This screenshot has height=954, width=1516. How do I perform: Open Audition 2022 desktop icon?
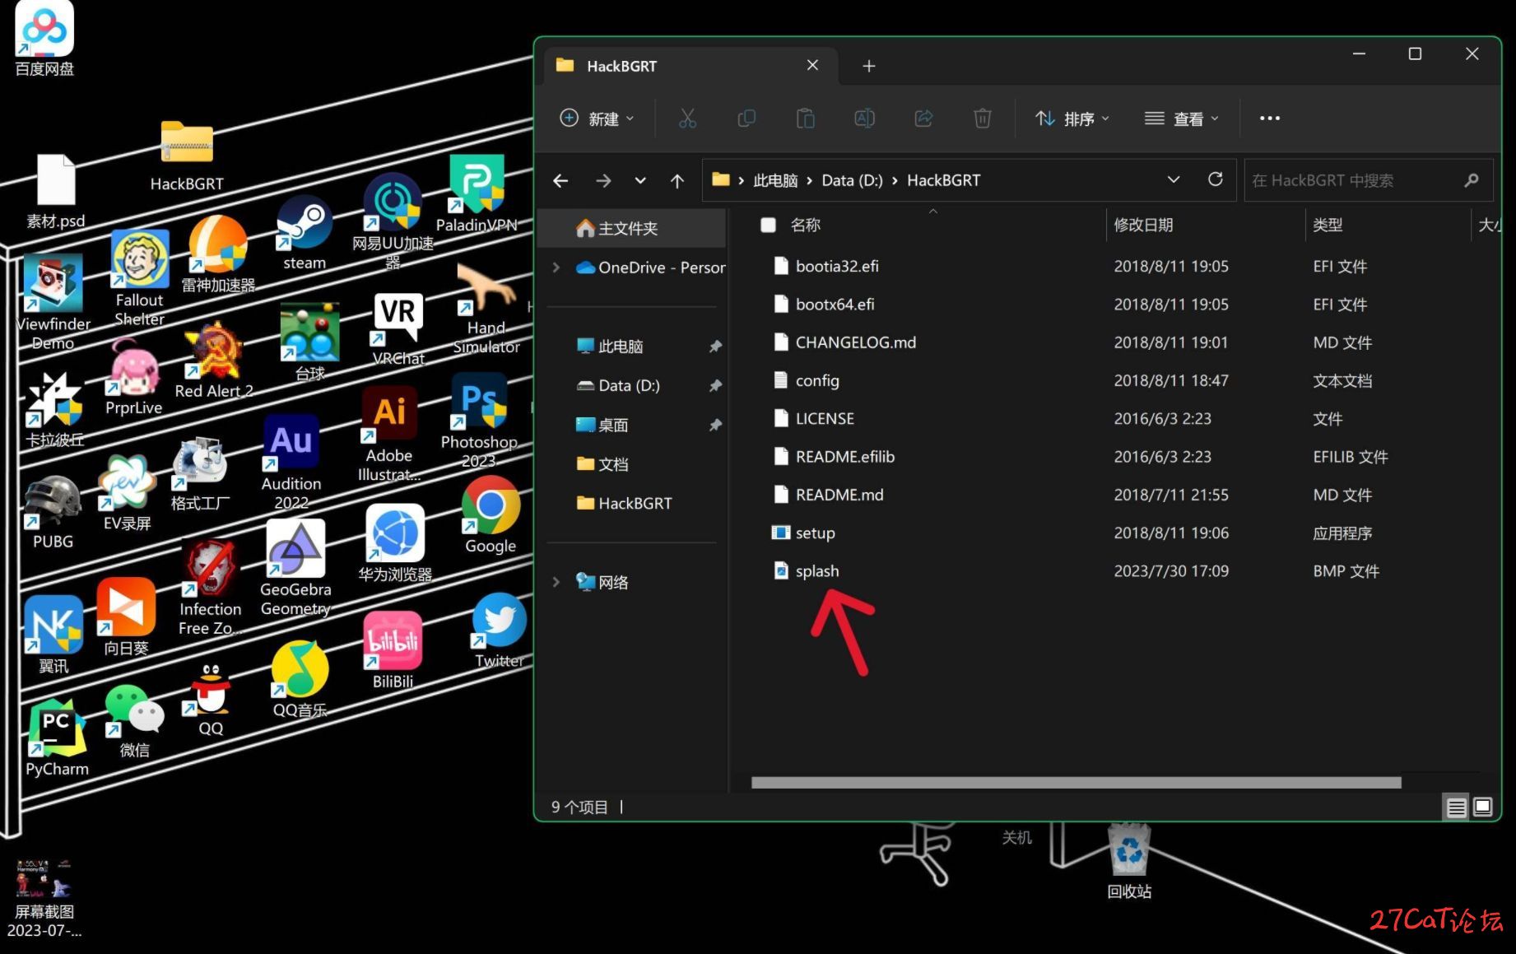click(x=291, y=462)
